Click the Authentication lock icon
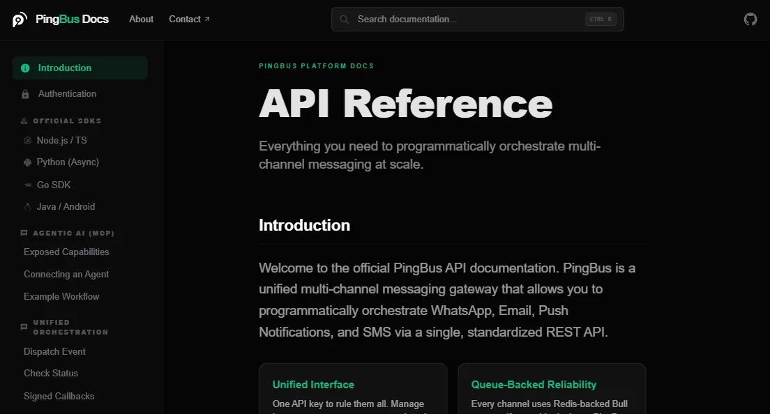 [25, 94]
